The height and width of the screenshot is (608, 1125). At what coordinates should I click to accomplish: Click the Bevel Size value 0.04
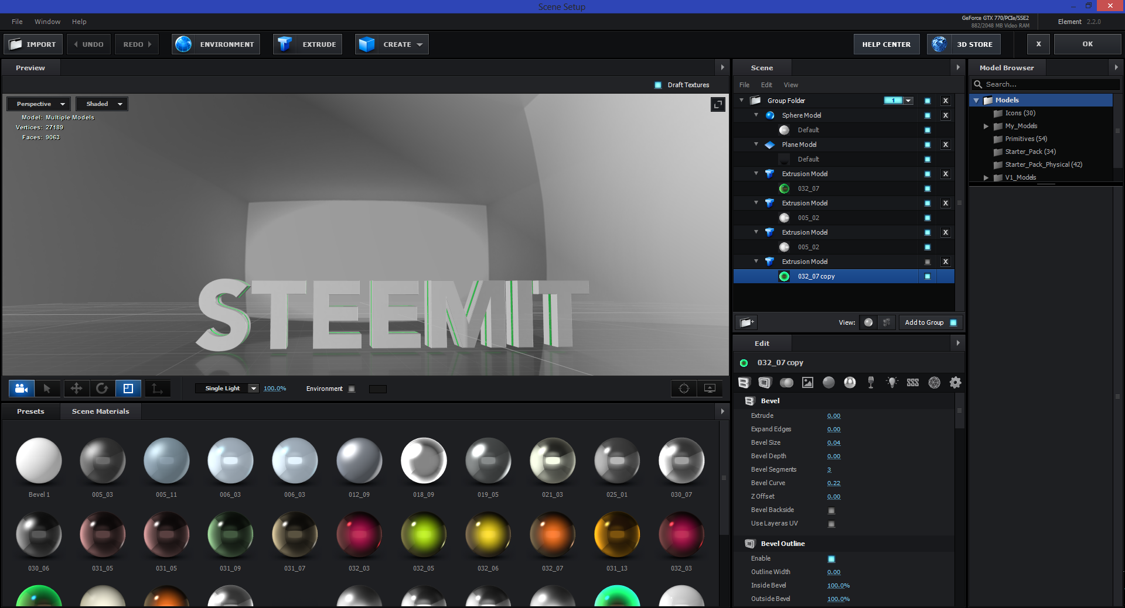(834, 443)
